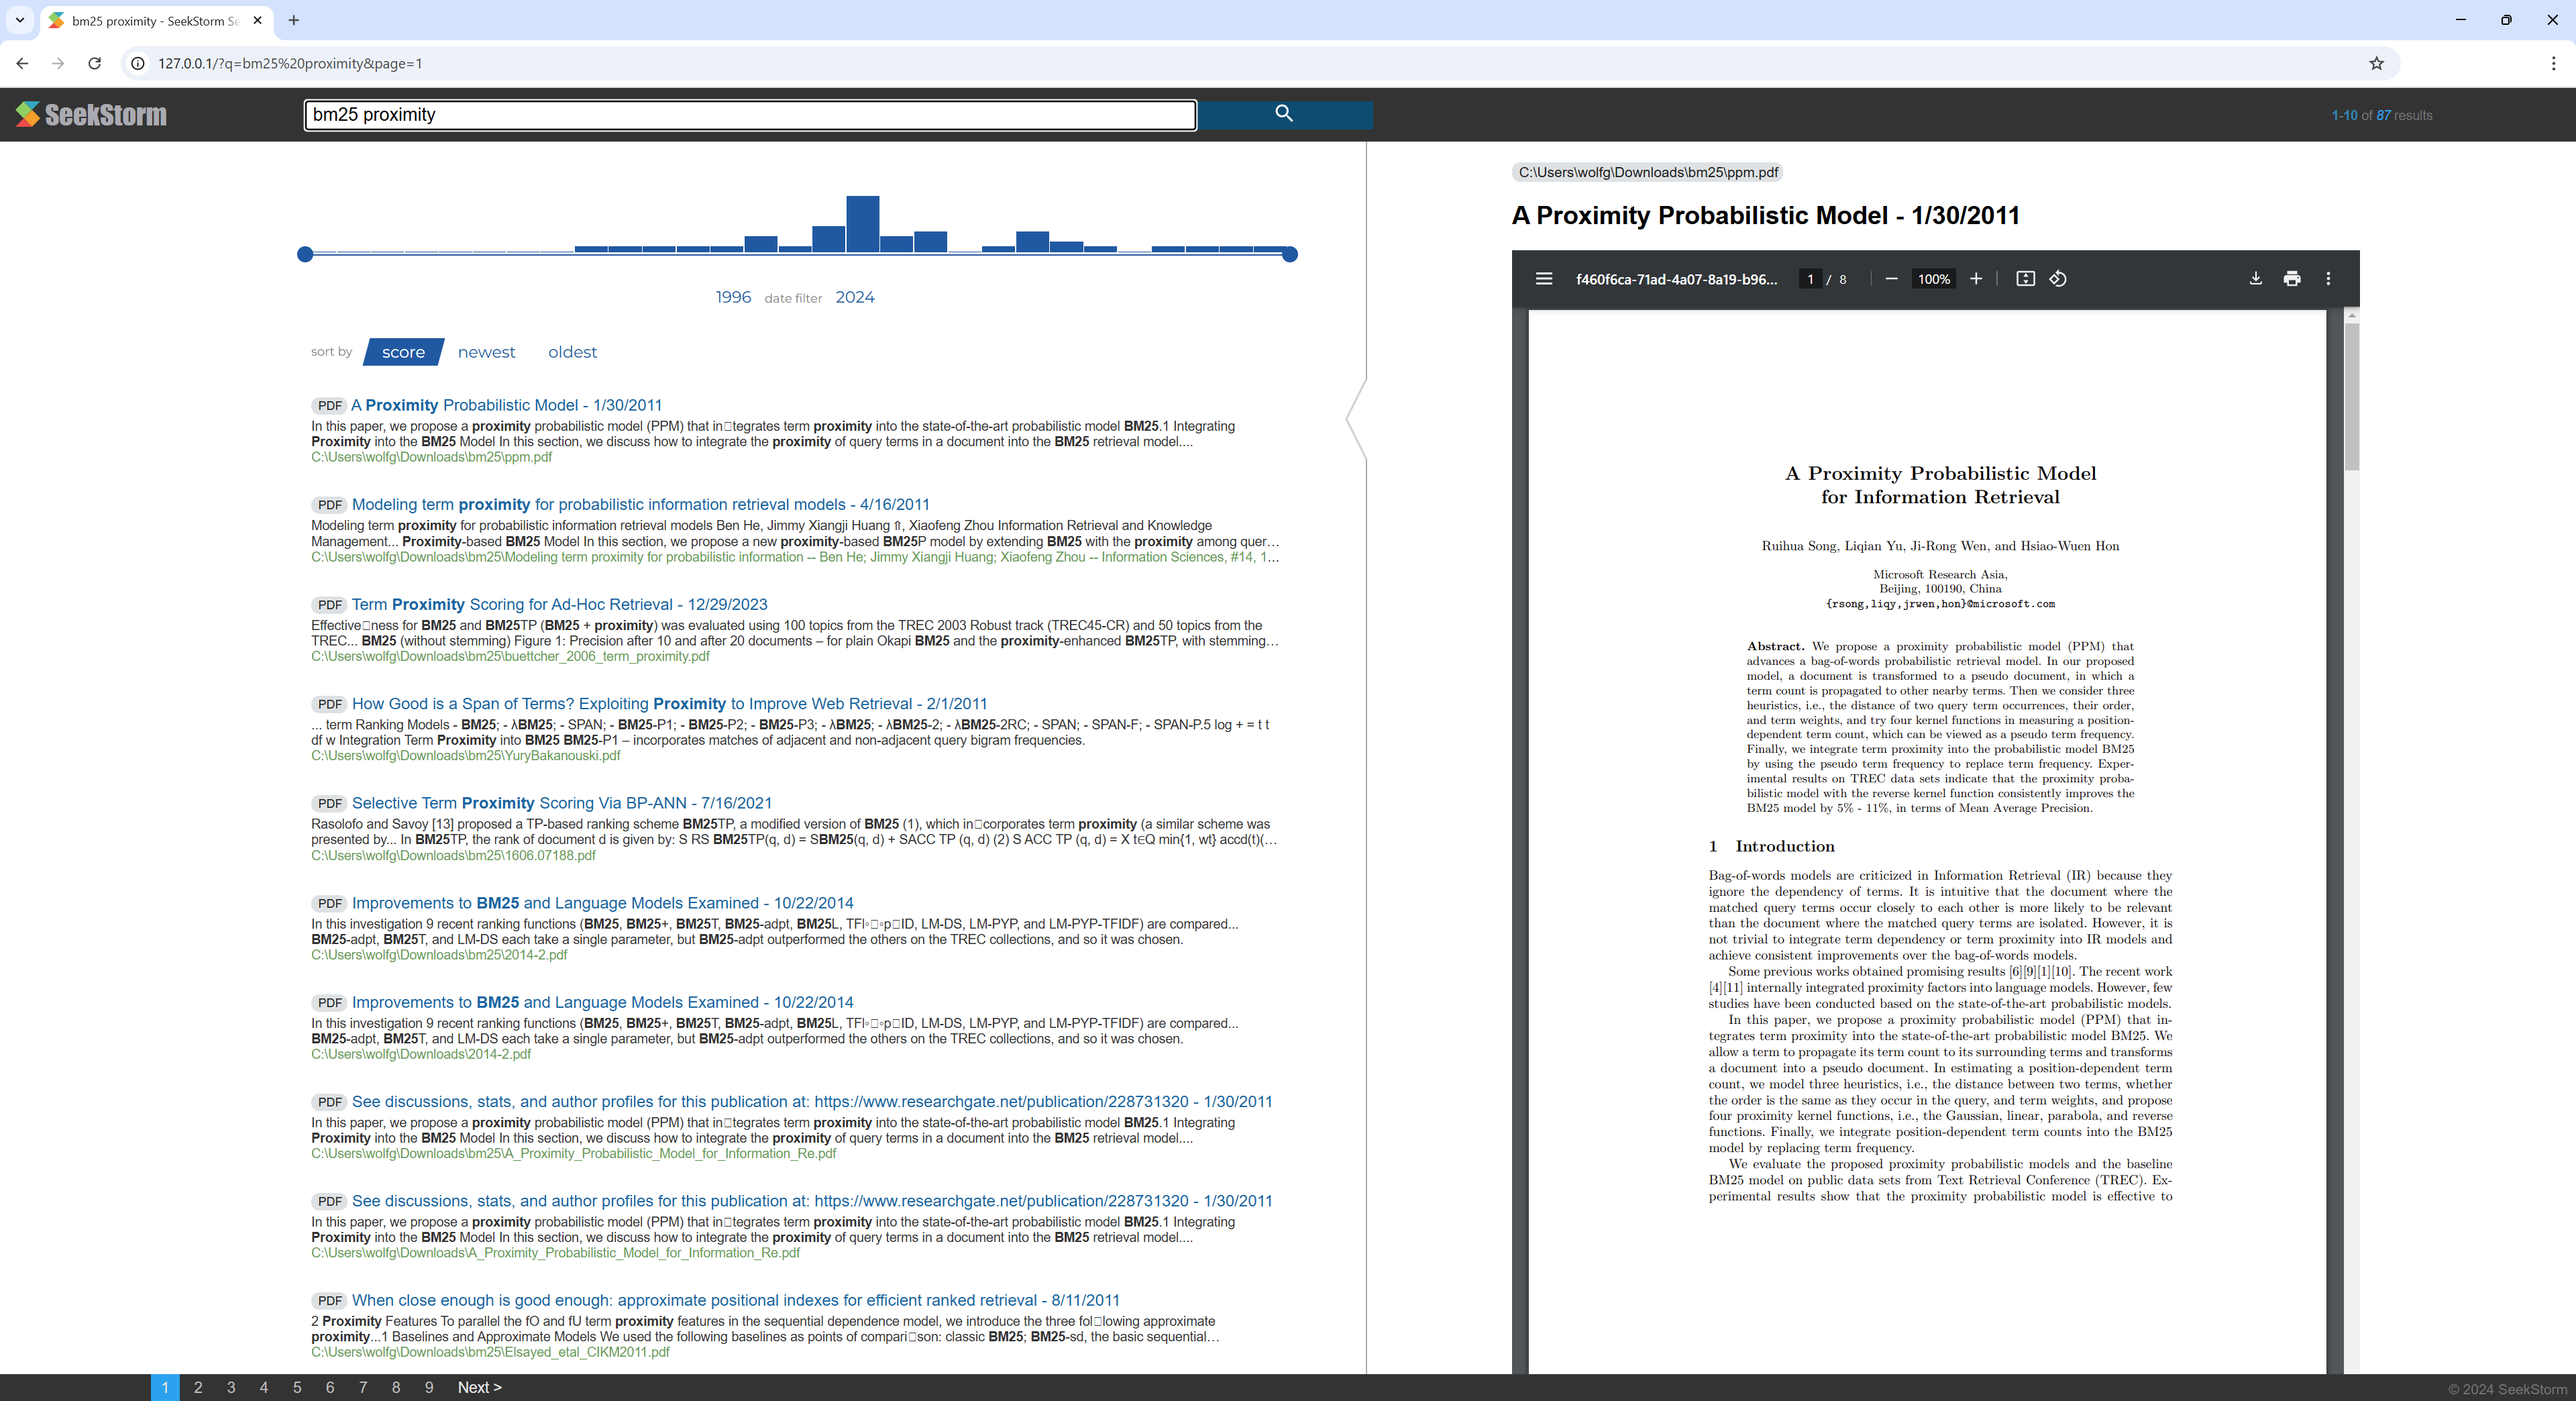Viewport: 2576px width, 1401px height.
Task: Select sort by score option
Action: [x=403, y=352]
